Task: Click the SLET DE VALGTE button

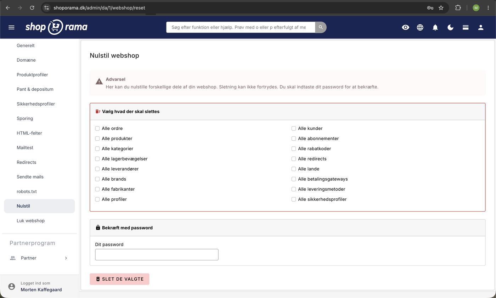Action: tap(119, 279)
